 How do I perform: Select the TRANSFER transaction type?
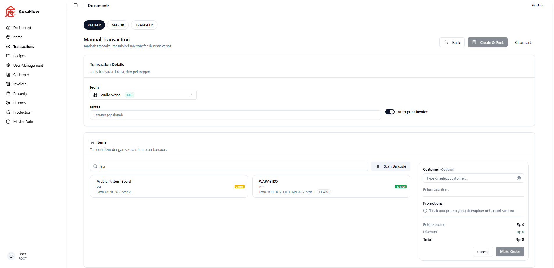(144, 25)
